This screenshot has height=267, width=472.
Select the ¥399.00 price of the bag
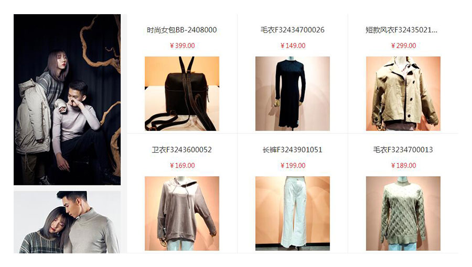coord(182,46)
